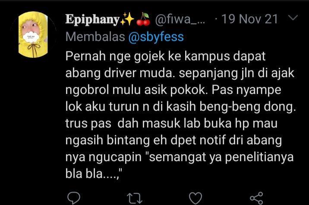Click the cherry emoji in the display name
Viewport: 309px width, 205px height.
point(143,19)
